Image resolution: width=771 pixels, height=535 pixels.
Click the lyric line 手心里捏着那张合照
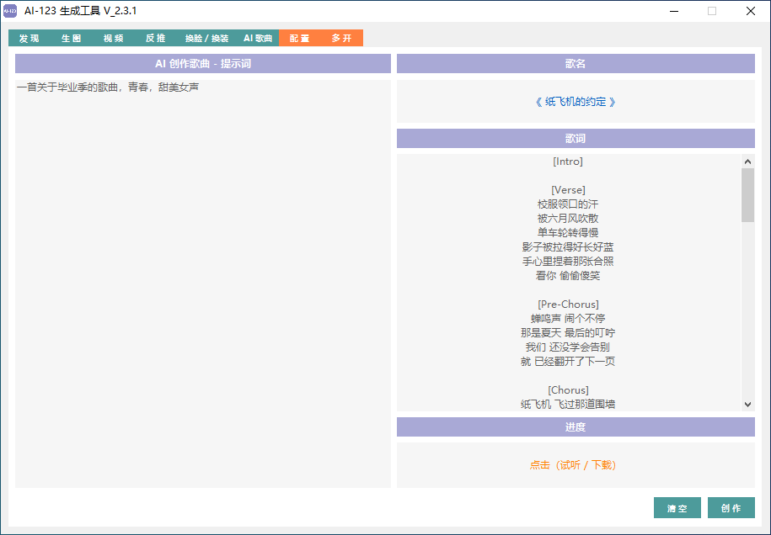click(x=568, y=261)
